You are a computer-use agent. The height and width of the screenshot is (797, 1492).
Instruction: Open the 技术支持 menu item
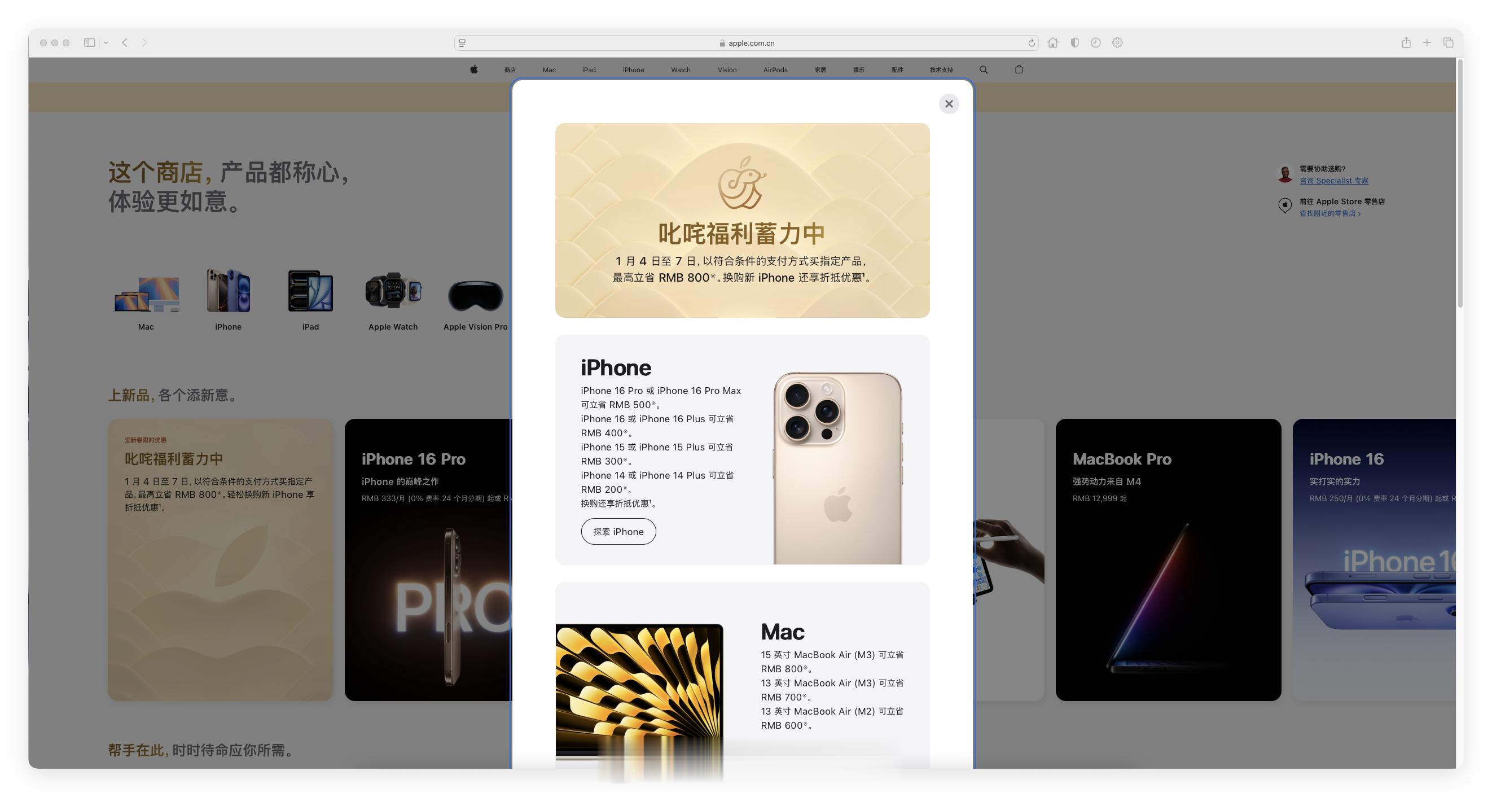coord(941,69)
